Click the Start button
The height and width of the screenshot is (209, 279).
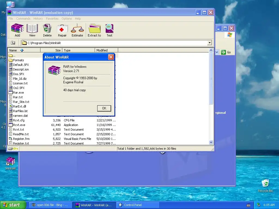13,205
